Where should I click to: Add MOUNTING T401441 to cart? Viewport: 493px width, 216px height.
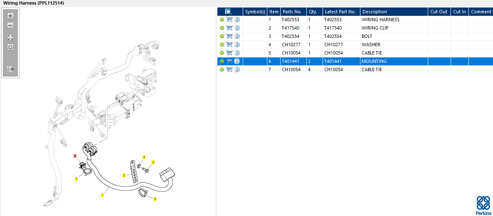[x=229, y=62]
